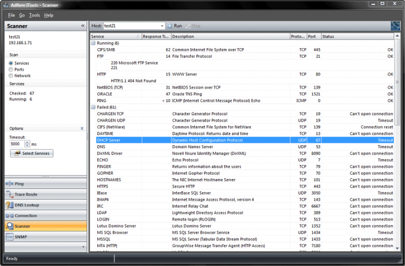This screenshot has height=266, width=405.
Task: Open the Trace Route tool icon
Action: pyautogui.click(x=9, y=195)
